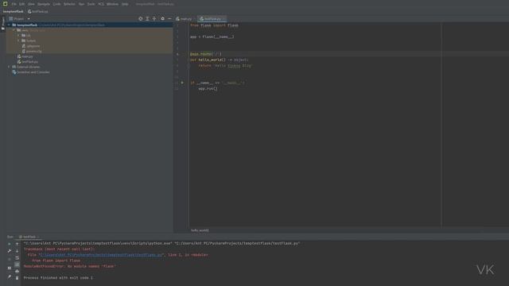
Task: Open the File menu
Action: pos(14,4)
